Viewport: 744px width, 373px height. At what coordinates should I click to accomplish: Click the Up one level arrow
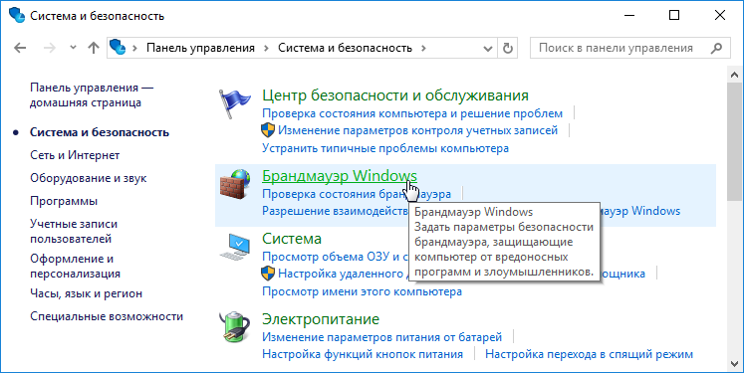pos(94,48)
